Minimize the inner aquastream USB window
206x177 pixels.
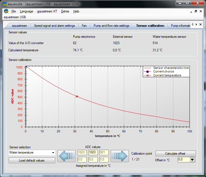191,11
